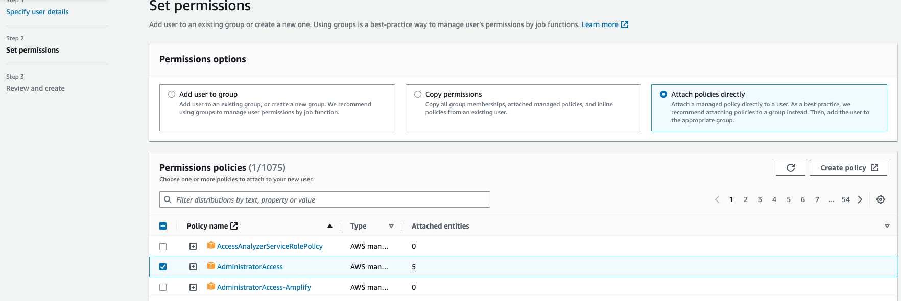Viewport: 901px width, 301px height.
Task: Click the search magnifier icon in filter box
Action: click(168, 199)
